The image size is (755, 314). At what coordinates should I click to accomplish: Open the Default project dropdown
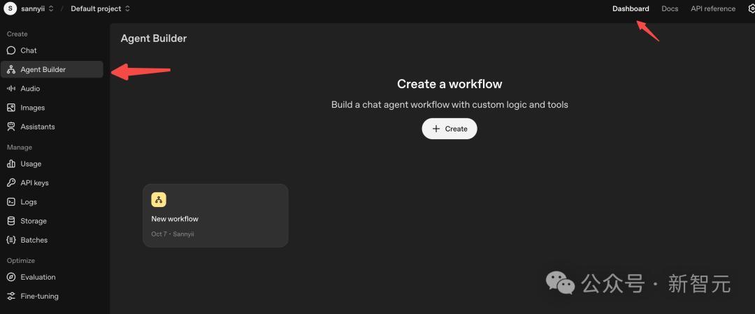pos(100,9)
